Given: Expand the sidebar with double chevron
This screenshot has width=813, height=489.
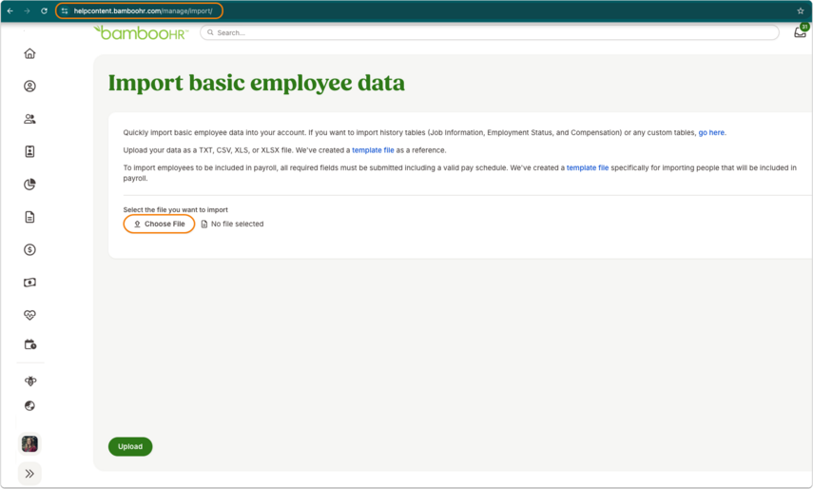Looking at the screenshot, I should [x=29, y=474].
